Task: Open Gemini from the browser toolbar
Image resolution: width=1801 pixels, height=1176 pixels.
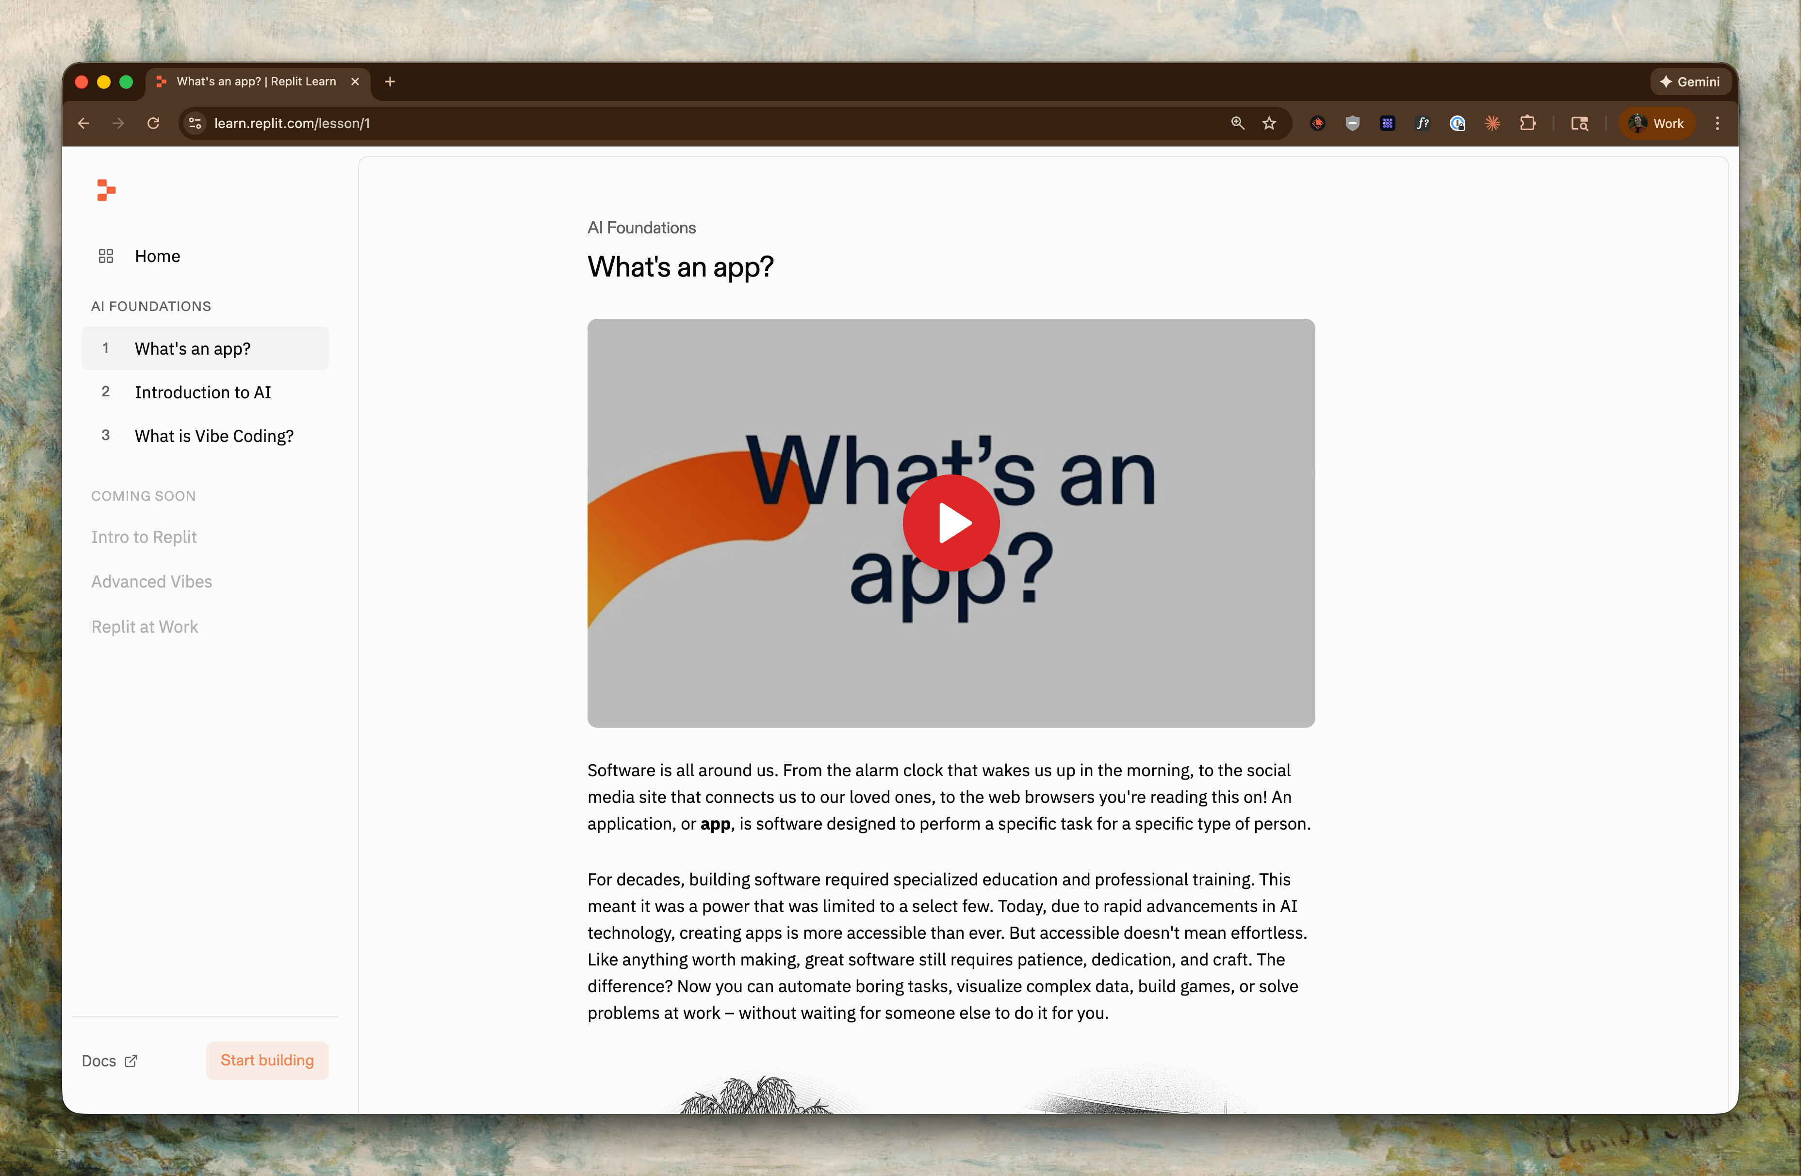Action: [1690, 82]
